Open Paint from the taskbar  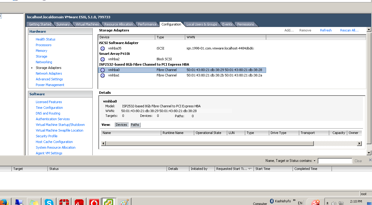pos(124,202)
